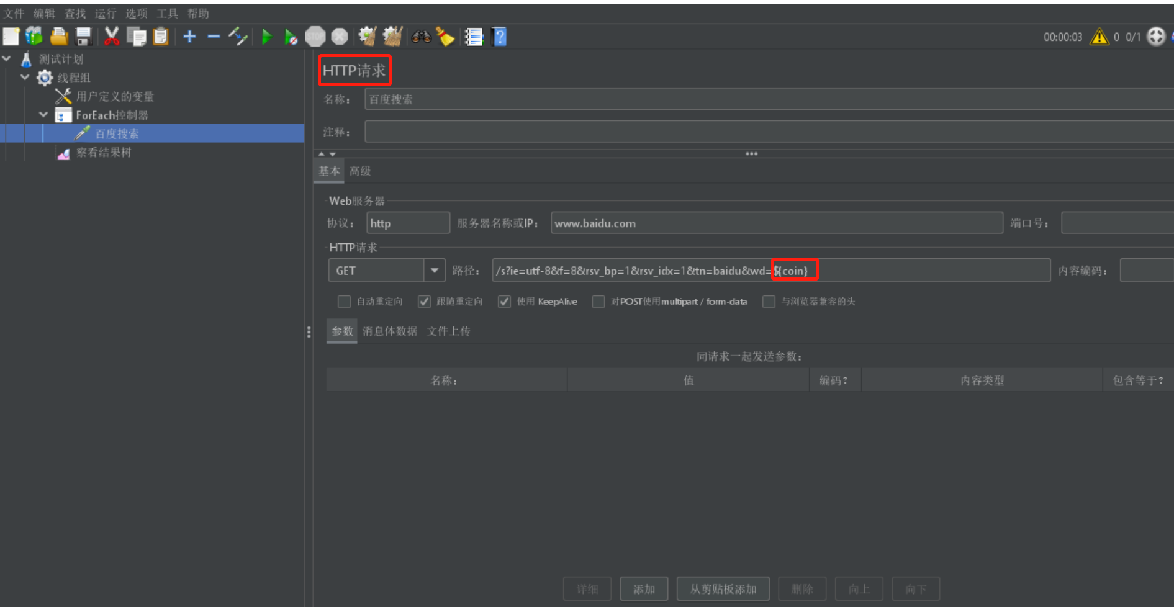The image size is (1174, 607).
Task: Collapse the ForEach控制器 tree node
Action: (x=43, y=115)
